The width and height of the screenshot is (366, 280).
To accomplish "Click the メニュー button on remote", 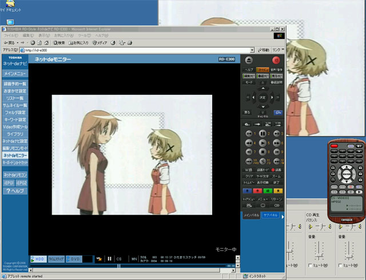I will [x=262, y=199].
